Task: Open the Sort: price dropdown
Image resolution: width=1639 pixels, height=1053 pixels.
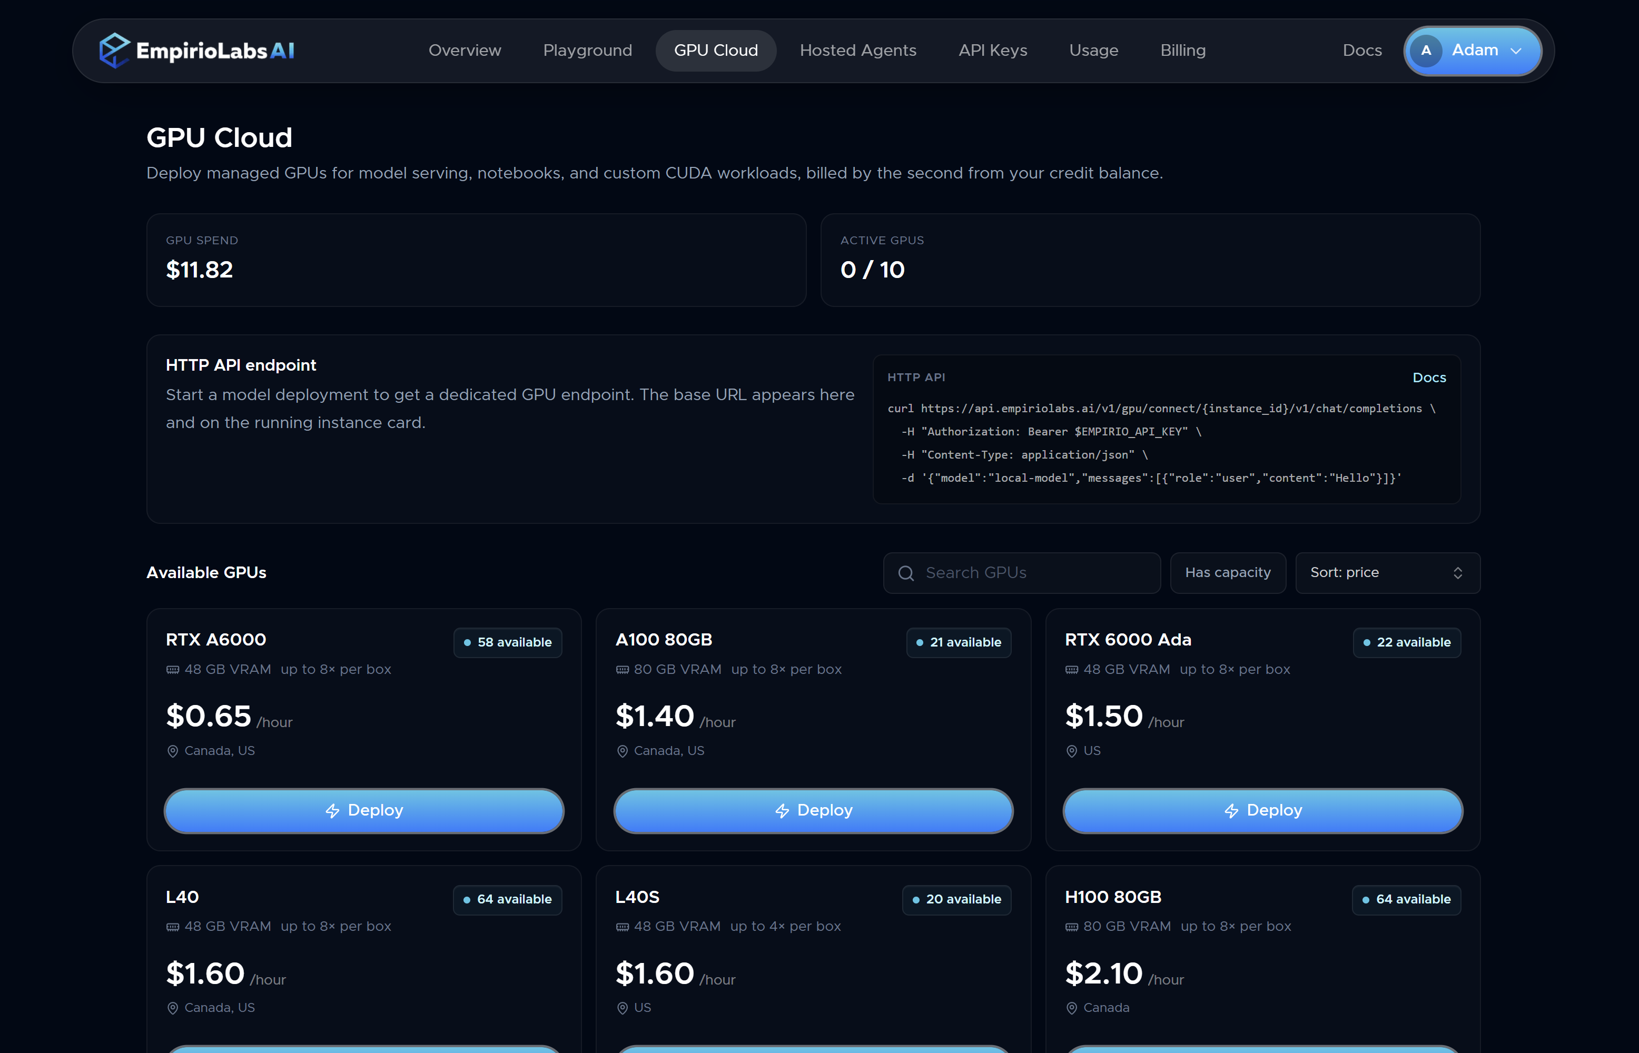Action: (x=1387, y=573)
